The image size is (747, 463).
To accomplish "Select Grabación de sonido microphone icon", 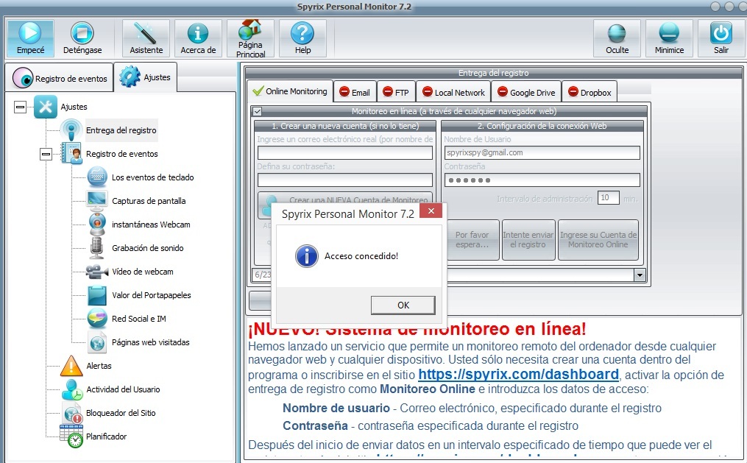I will pyautogui.click(x=96, y=248).
